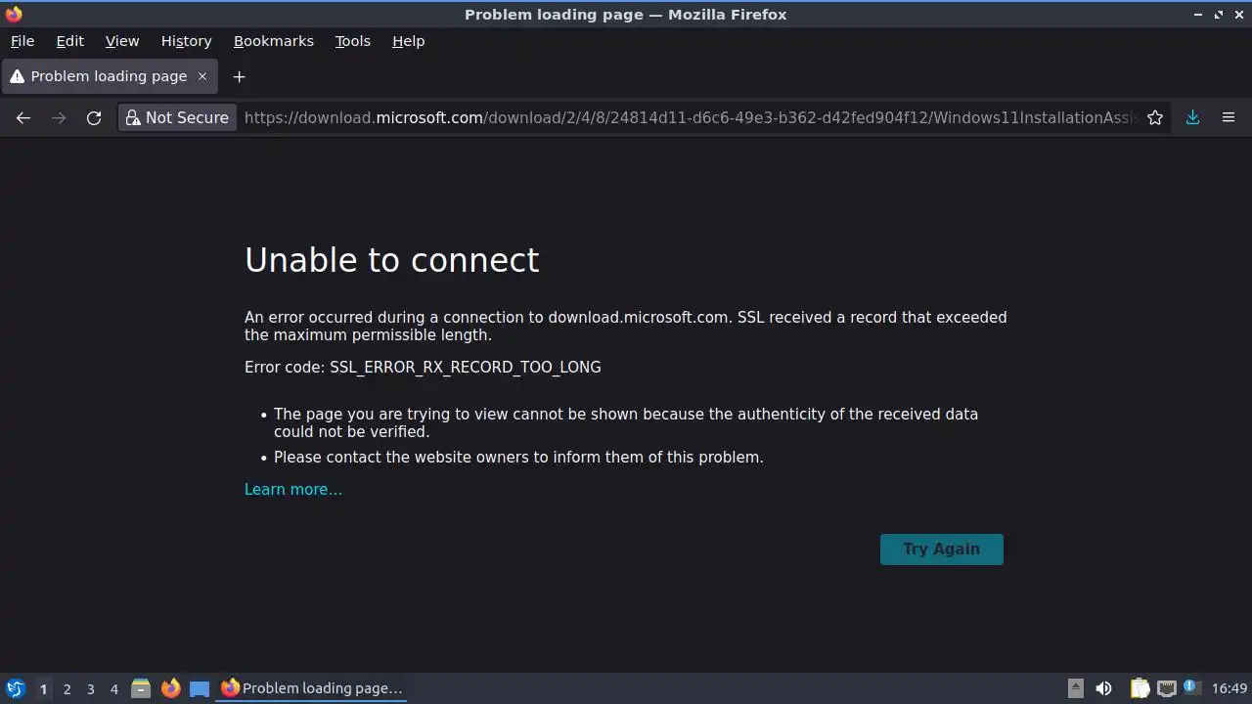Open the History menu
Screen dimensions: 1252x704
tap(186, 41)
